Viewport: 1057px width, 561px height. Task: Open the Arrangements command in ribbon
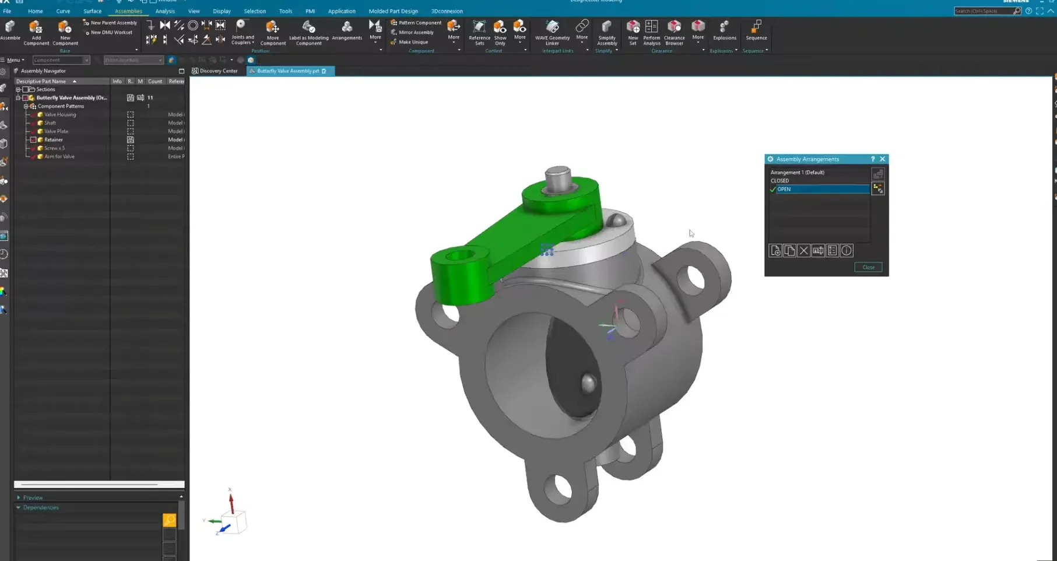click(x=347, y=31)
